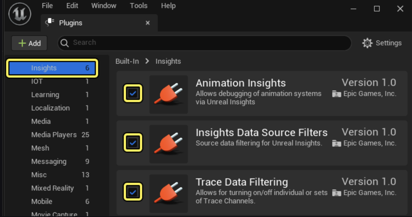Screen dimensions: 412x217
Task: Click the Insights Data Source Filters plug icon
Action: 169,144
